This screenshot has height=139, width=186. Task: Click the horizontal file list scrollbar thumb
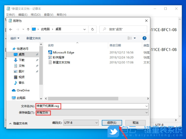coord(83,99)
